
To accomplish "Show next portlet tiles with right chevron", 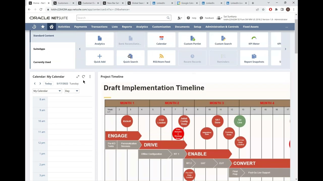I will 285,49.
